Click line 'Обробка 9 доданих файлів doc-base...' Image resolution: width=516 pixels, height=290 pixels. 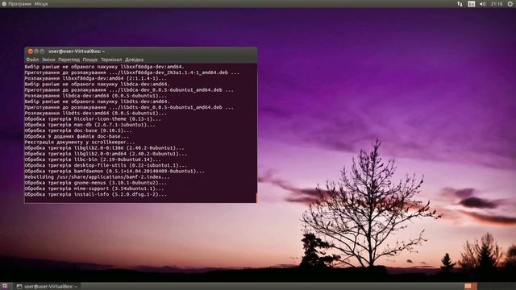click(77, 136)
